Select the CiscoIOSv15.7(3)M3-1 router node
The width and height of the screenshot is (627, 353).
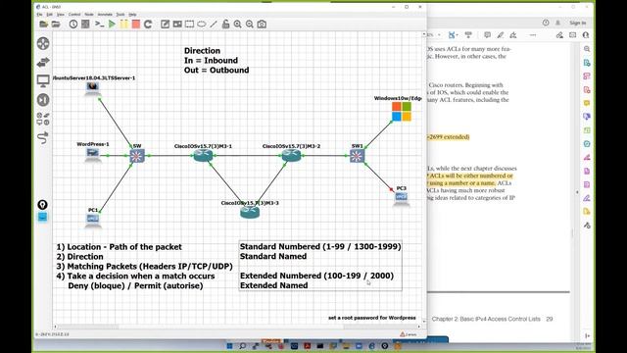point(203,155)
